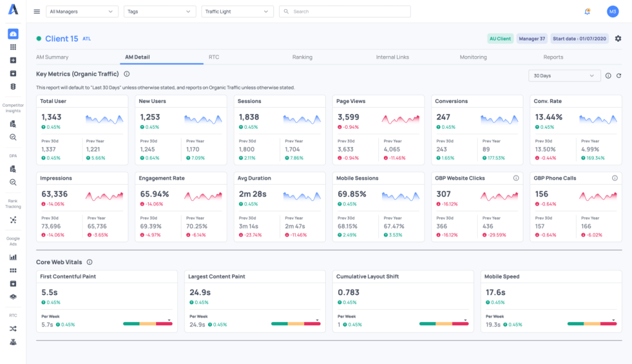Select the dashboard icon in sidebar
Screen dimensions: 632x364
tap(13, 34)
